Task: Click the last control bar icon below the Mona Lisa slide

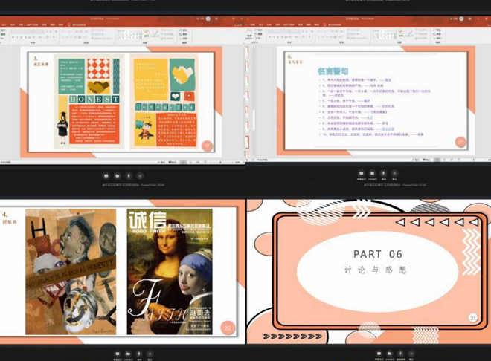Action: [x=150, y=354]
